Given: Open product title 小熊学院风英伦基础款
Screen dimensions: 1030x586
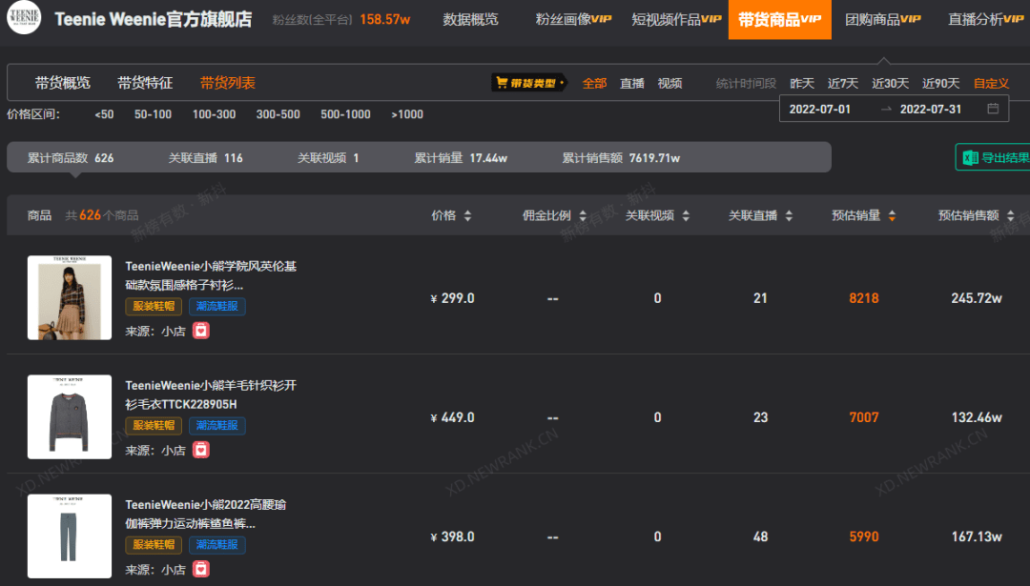Looking at the screenshot, I should pyautogui.click(x=211, y=275).
